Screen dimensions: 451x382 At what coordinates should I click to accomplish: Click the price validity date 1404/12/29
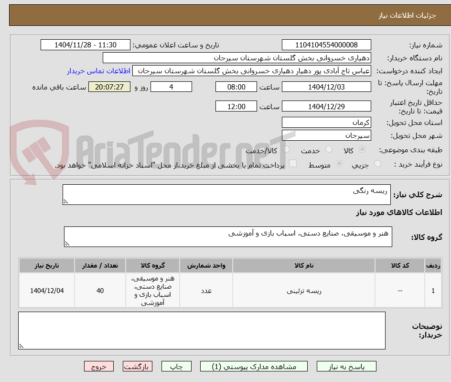(x=326, y=106)
